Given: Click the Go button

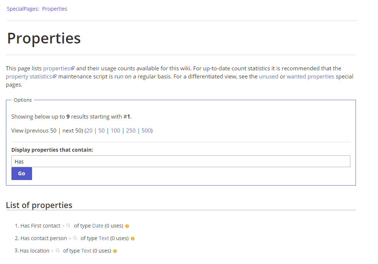Looking at the screenshot, I should 22,173.
